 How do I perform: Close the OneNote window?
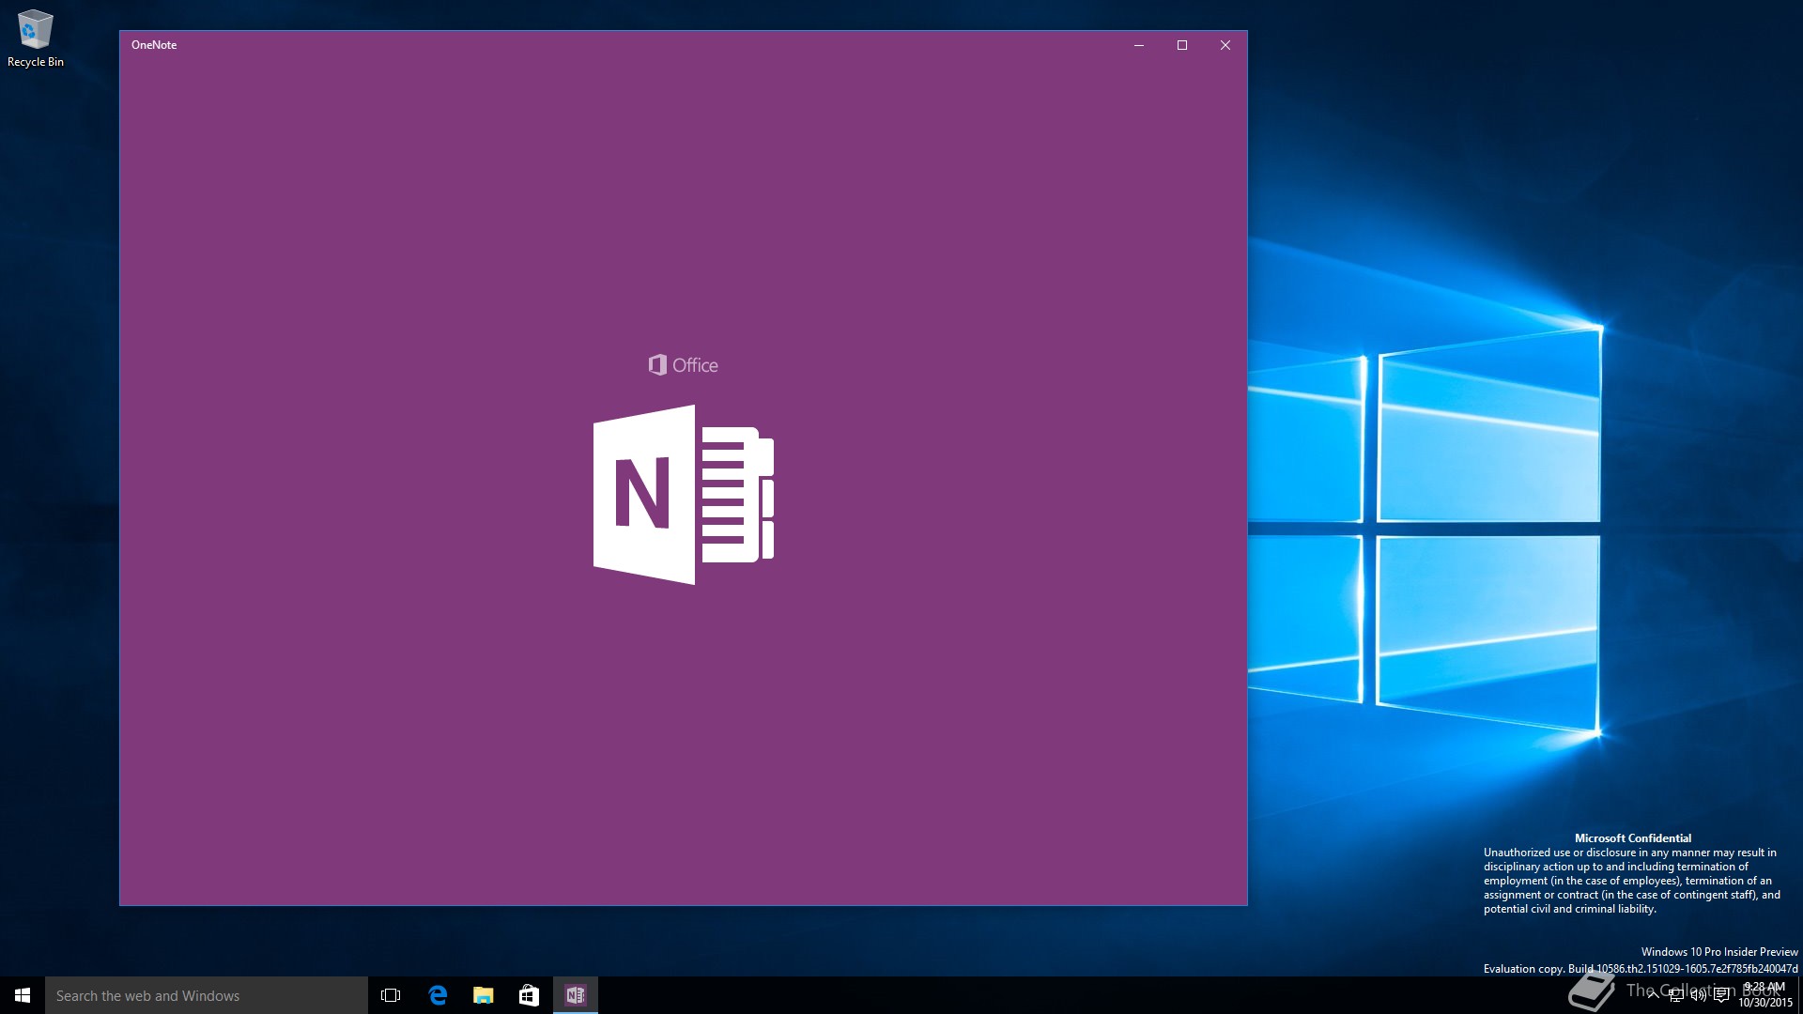click(1225, 45)
